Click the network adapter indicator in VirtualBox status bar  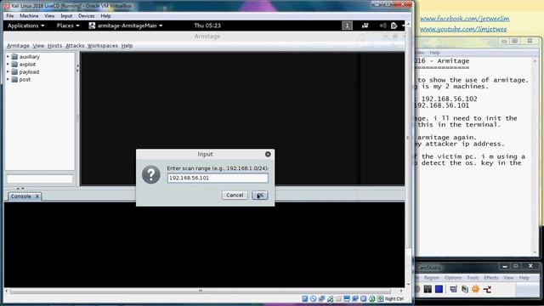click(321, 298)
